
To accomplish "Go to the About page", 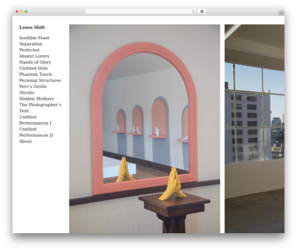I will (26, 141).
